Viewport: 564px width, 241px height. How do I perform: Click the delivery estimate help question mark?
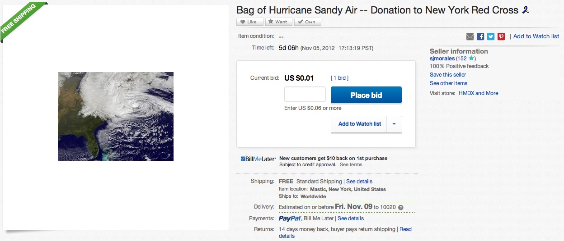[401, 207]
